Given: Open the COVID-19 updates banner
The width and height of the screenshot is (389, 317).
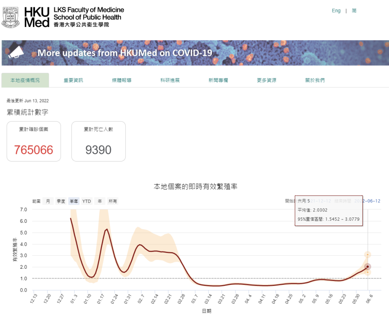Looking at the screenshot, I should pos(195,53).
